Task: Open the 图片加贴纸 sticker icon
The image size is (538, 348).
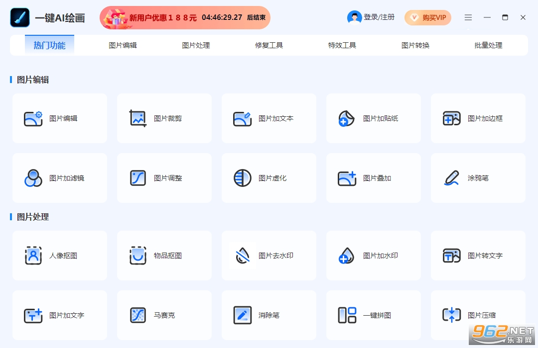Action: (347, 118)
